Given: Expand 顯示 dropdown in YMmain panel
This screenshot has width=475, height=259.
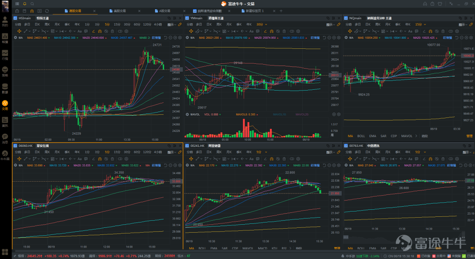Looking at the screenshot, I should (330, 25).
